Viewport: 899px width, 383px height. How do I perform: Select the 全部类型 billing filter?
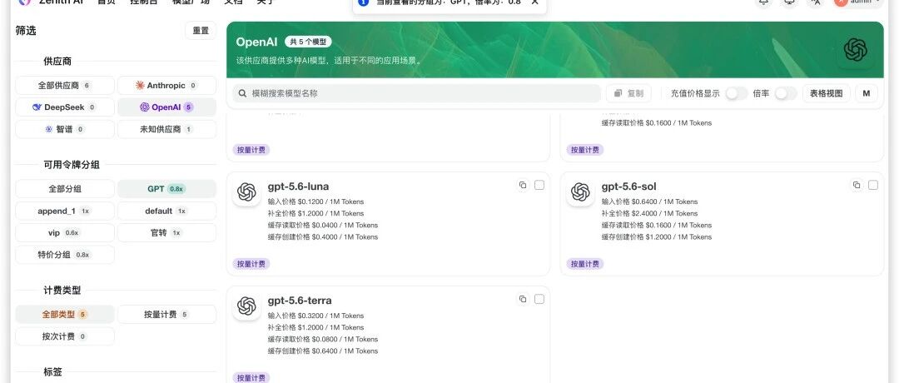pyautogui.click(x=65, y=314)
